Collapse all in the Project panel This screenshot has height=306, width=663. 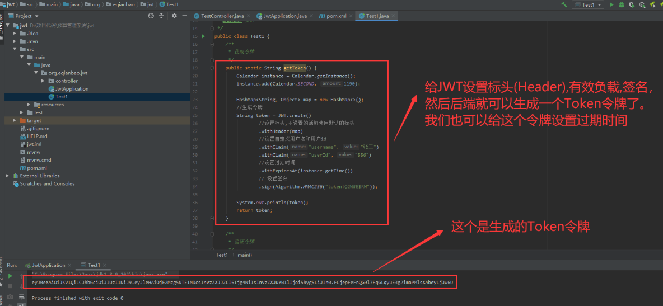pyautogui.click(x=161, y=16)
